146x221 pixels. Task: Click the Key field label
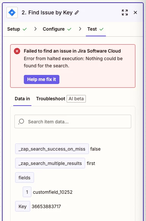(23, 206)
